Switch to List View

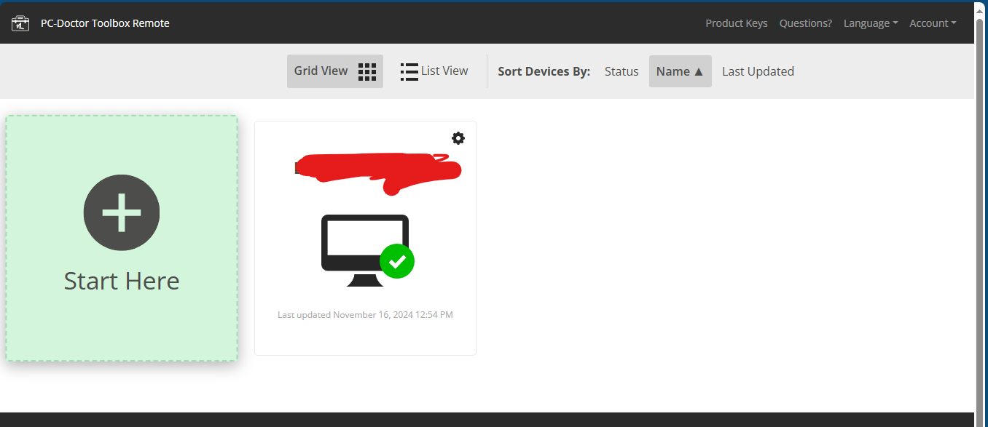434,71
